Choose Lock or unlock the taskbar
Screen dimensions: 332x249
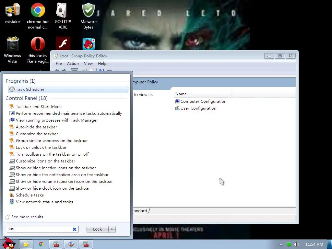click(x=38, y=147)
